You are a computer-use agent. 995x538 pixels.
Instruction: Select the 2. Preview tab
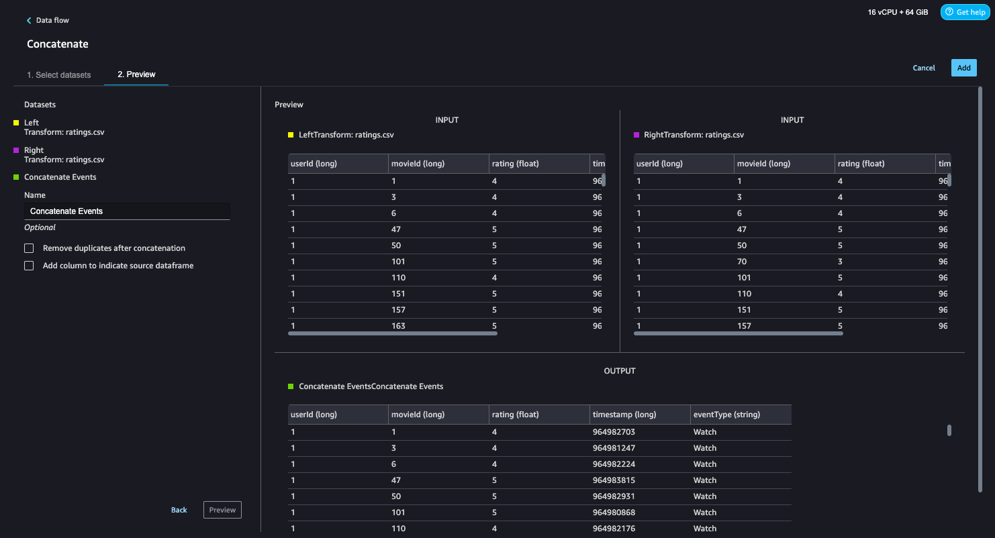[x=136, y=74]
